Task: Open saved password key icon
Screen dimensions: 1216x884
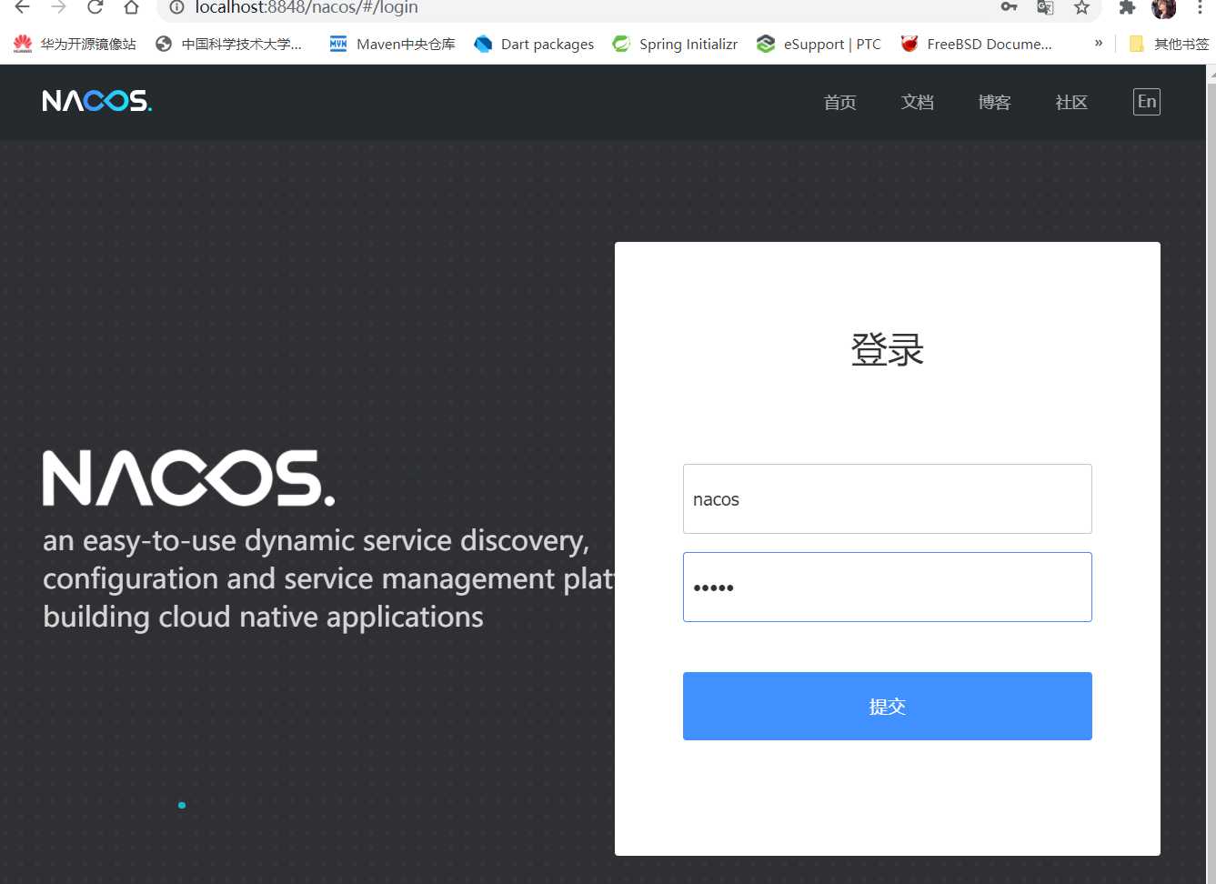Action: (x=1009, y=7)
